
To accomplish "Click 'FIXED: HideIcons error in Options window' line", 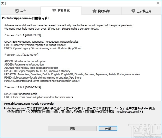I will [x=38, y=97].
